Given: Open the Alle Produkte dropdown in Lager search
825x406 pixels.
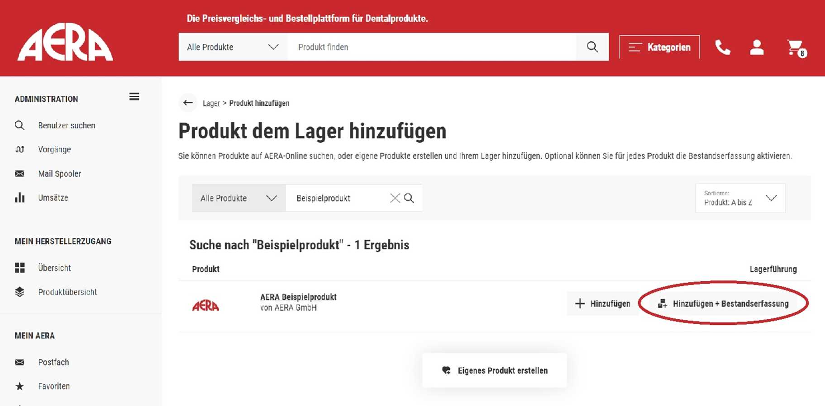Looking at the screenshot, I should (238, 198).
